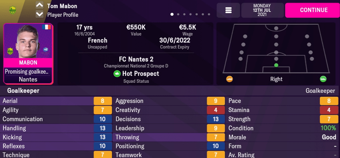Click the green Hot Prospect thumbs-up icon
The image size is (340, 158).
click(x=117, y=74)
